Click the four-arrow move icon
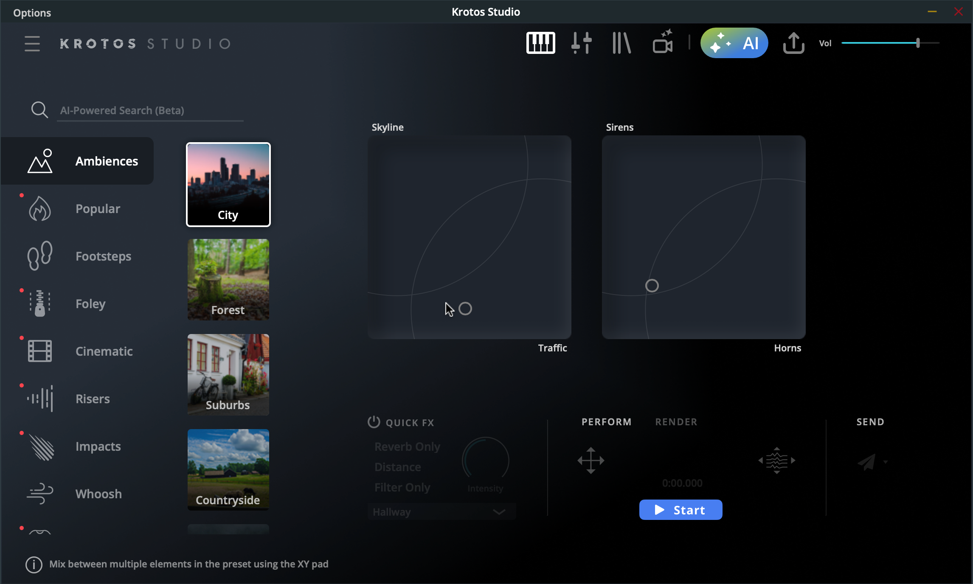Image resolution: width=973 pixels, height=584 pixels. [591, 460]
